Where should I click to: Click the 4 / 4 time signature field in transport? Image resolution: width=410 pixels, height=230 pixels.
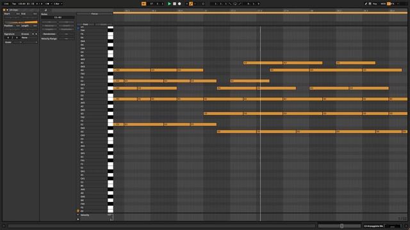(39, 4)
